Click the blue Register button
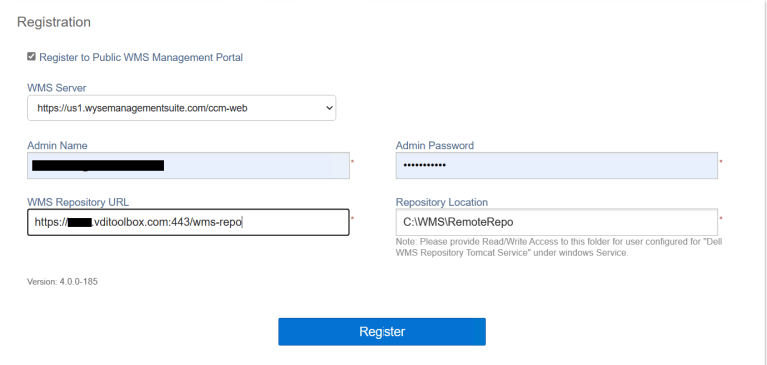767x365 pixels. pos(383,332)
